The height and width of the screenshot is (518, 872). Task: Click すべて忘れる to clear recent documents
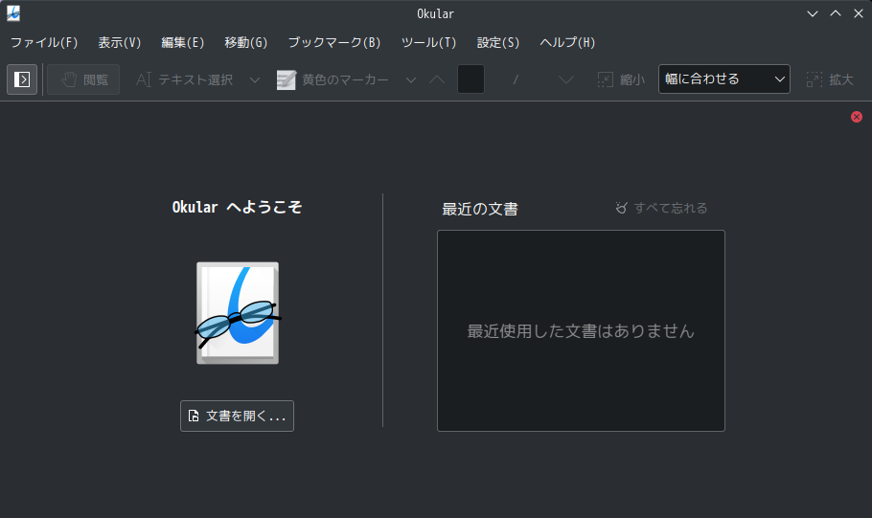pos(661,208)
